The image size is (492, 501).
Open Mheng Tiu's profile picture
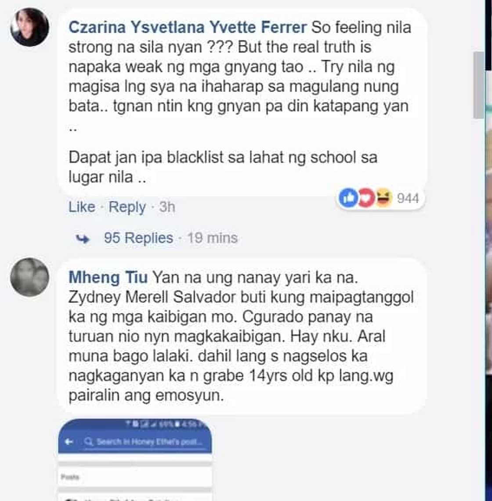29,277
